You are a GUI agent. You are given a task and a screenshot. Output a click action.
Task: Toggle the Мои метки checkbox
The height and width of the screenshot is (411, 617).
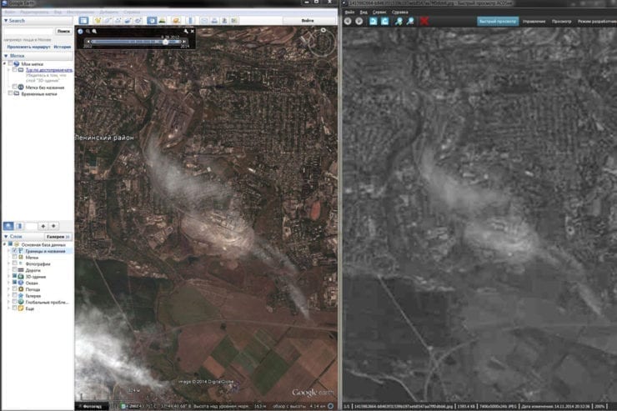click(11, 63)
